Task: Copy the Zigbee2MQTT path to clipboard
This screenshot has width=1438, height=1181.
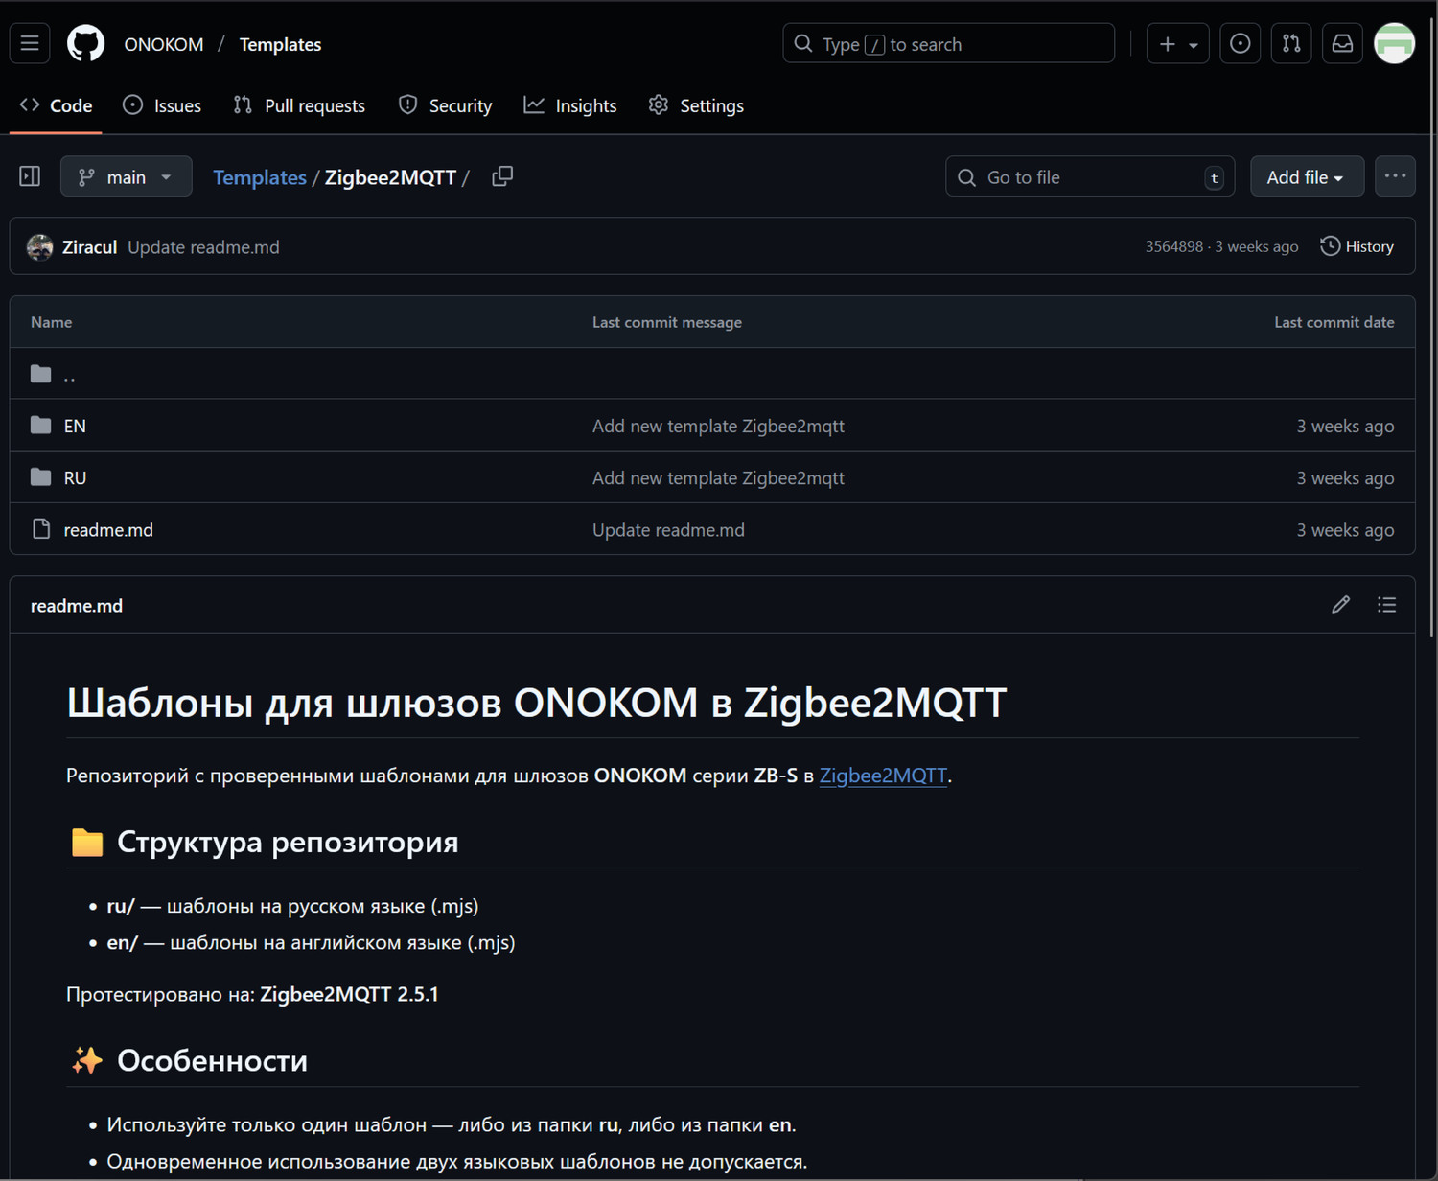Action: coord(502,176)
